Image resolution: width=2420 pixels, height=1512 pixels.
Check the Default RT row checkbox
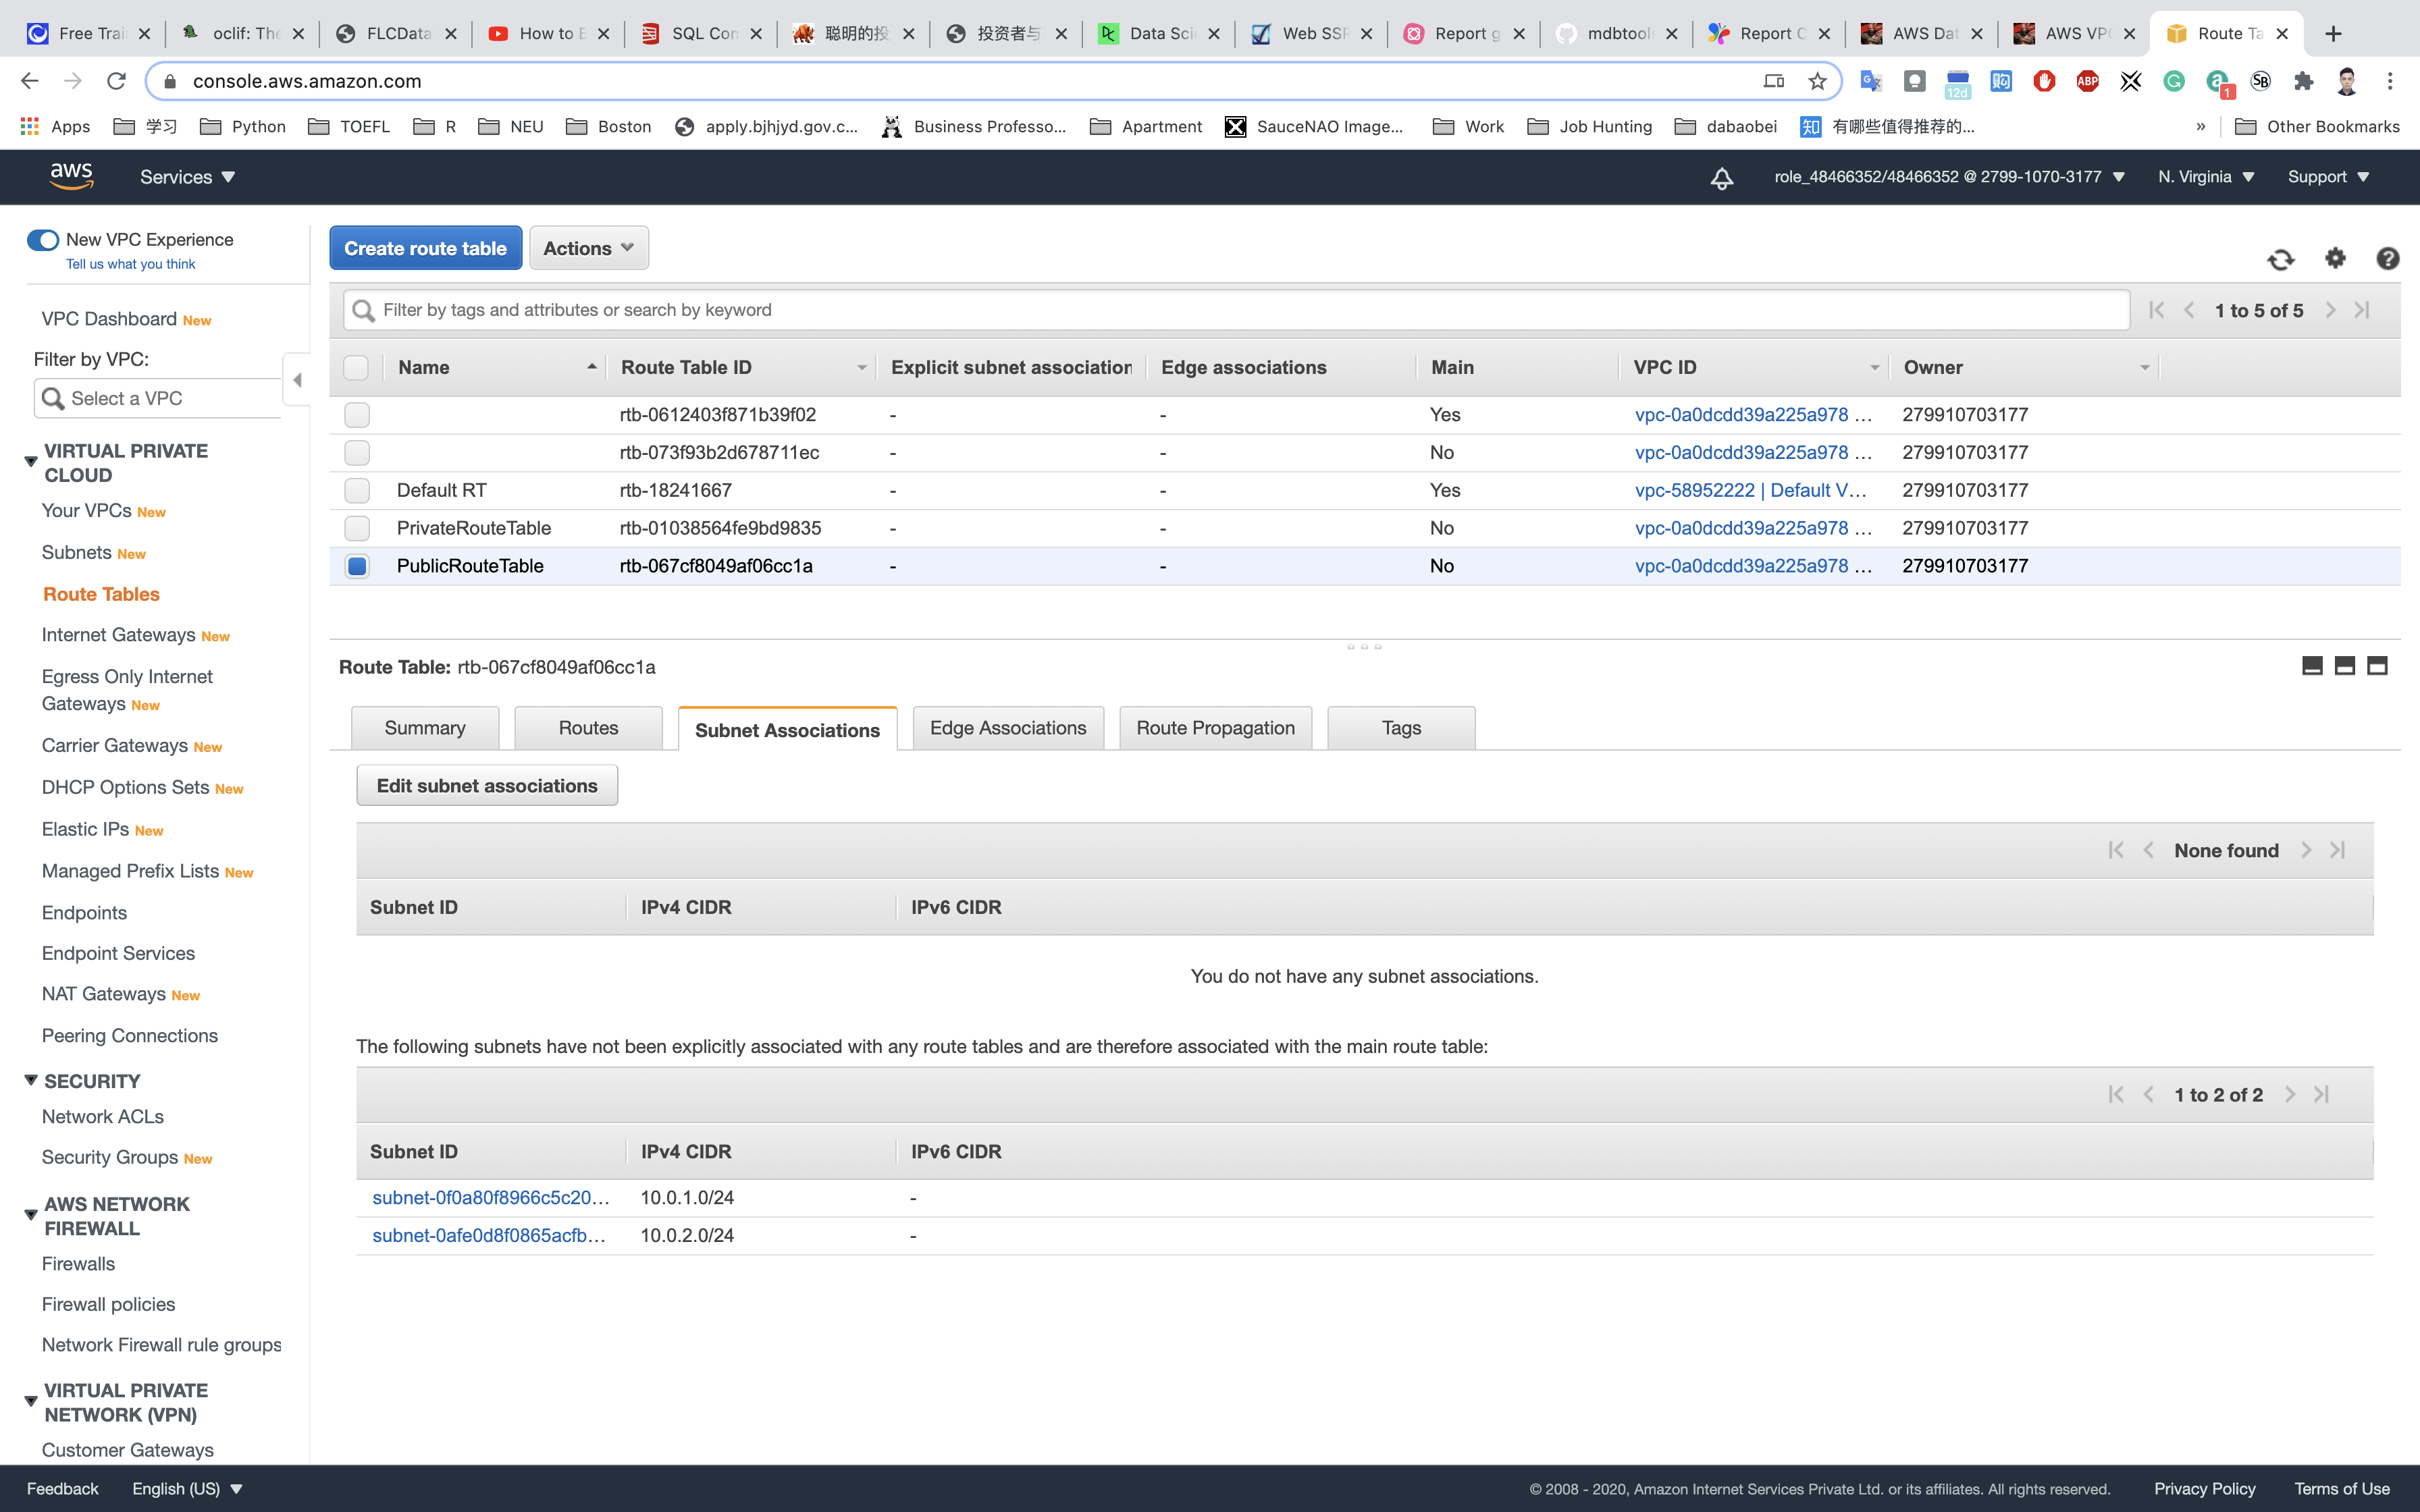coord(357,490)
